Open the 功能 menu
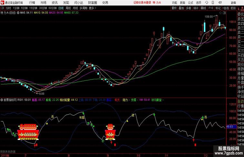The height and width of the screenshot is (157, 244). [x=174, y=3]
